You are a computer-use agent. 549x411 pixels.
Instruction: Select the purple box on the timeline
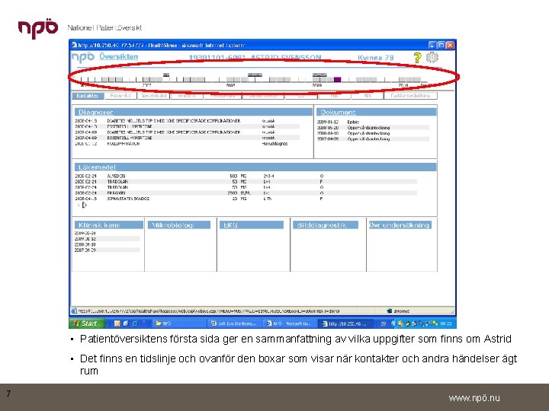coord(337,80)
